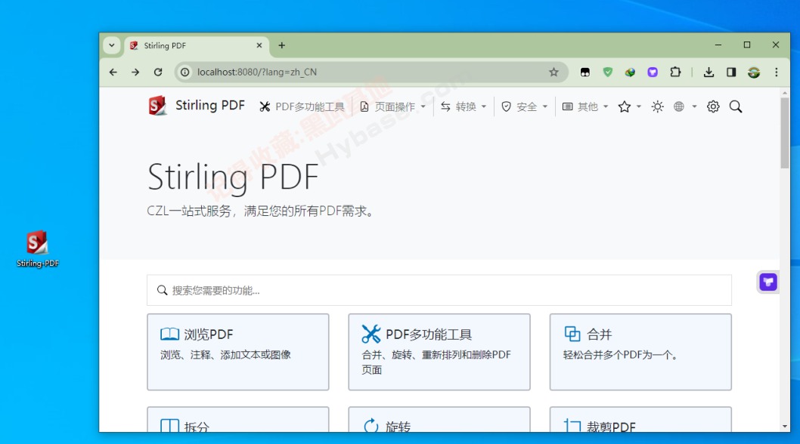Bookmark this page with star icon

coord(553,72)
